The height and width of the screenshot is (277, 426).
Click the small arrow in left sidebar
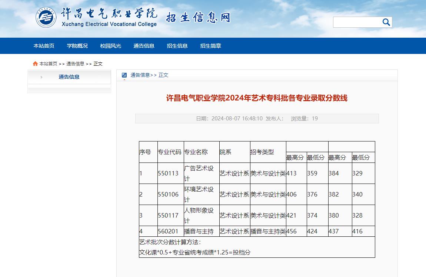coord(41,77)
